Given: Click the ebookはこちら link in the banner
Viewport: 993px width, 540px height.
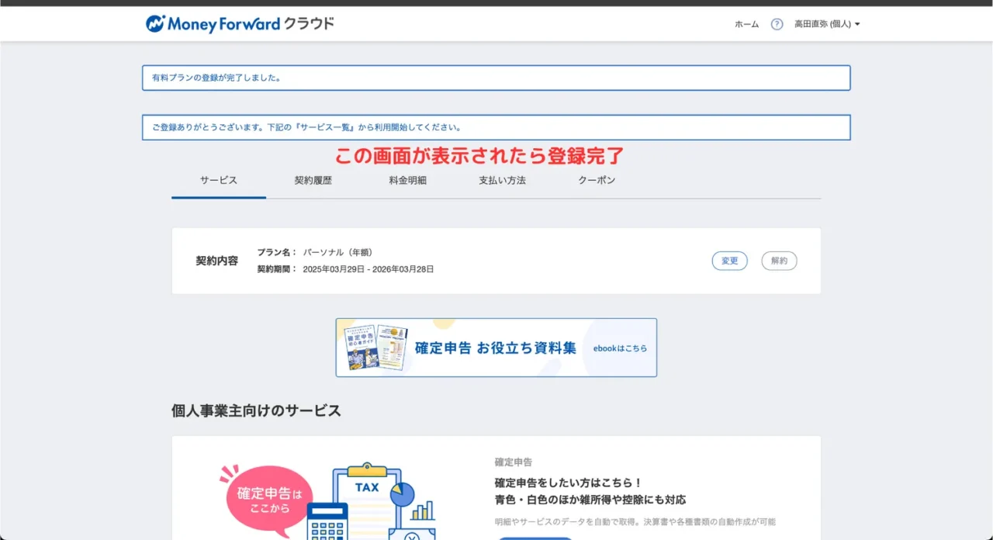Looking at the screenshot, I should click(620, 348).
